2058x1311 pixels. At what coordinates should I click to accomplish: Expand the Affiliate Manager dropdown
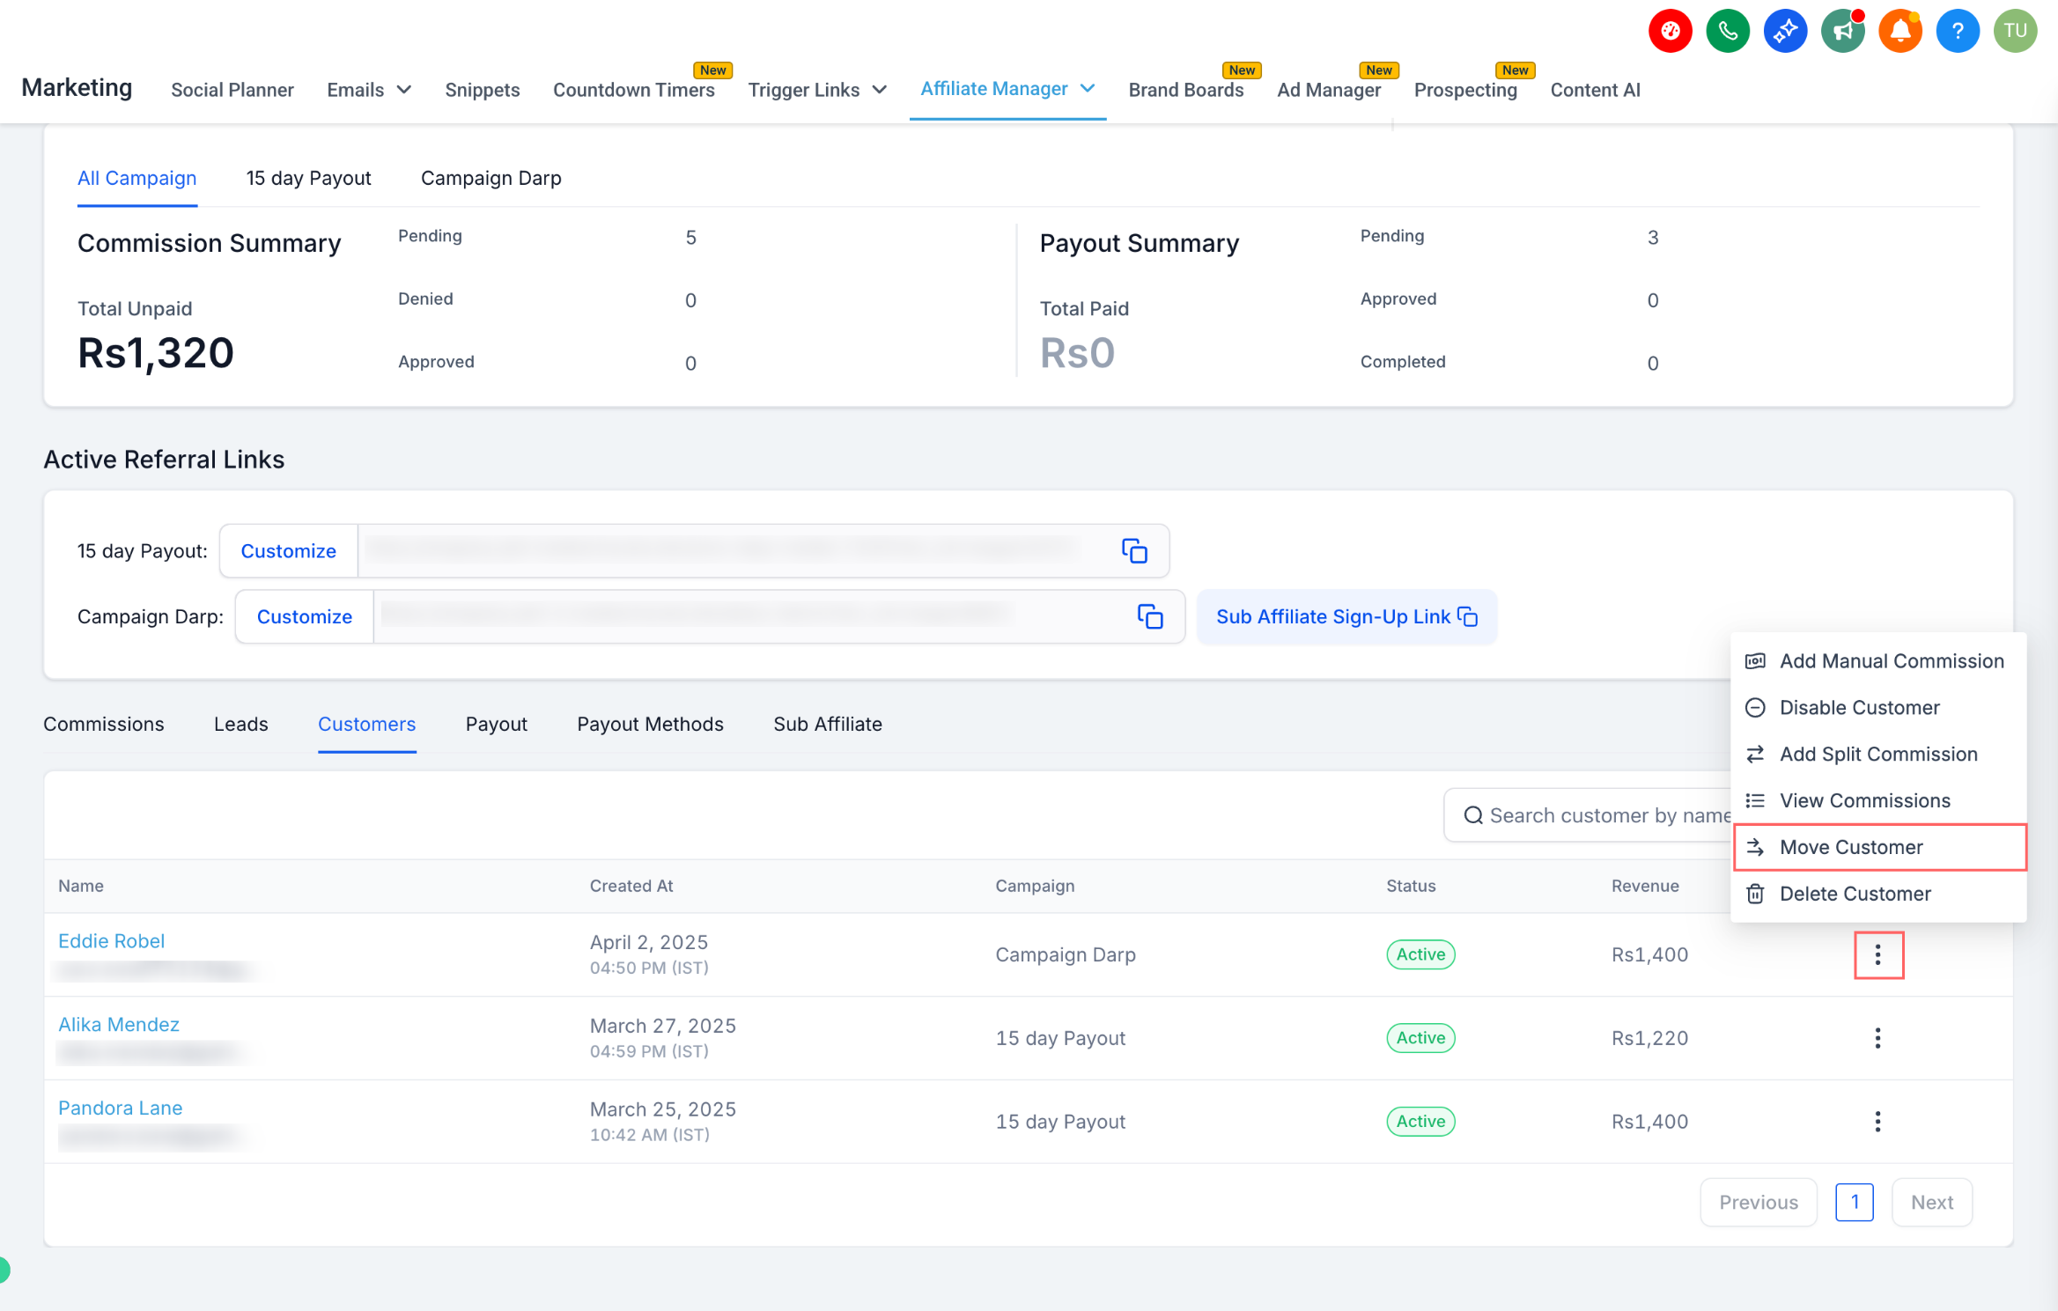(x=1007, y=89)
